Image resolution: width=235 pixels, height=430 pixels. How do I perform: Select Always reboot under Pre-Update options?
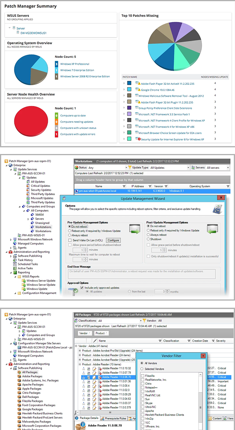pos(70,235)
